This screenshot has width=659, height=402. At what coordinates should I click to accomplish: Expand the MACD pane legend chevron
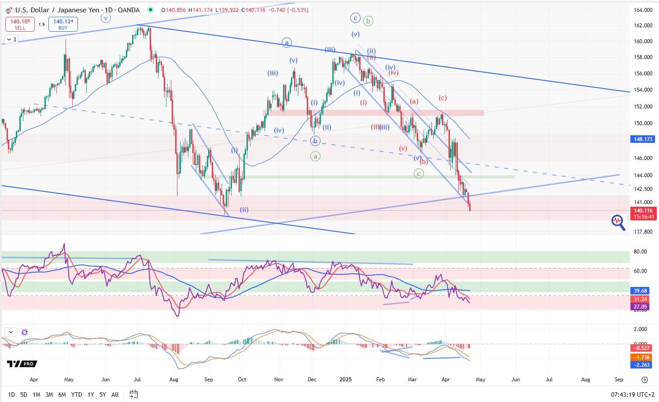pos(11,332)
